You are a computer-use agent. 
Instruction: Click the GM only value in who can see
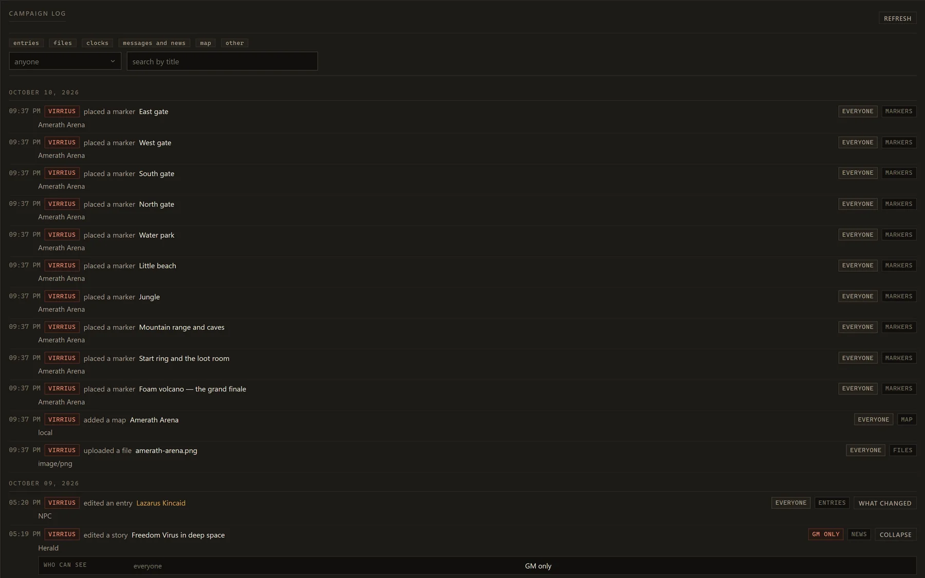(538, 566)
